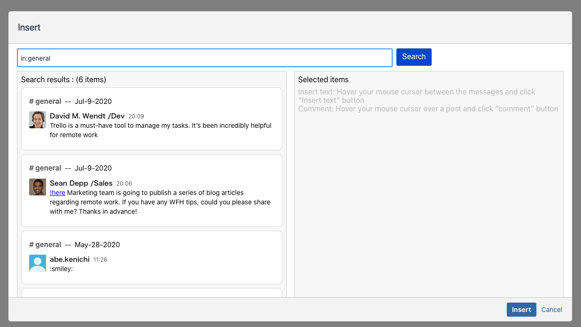Choose the :smiley: message text

62,269
